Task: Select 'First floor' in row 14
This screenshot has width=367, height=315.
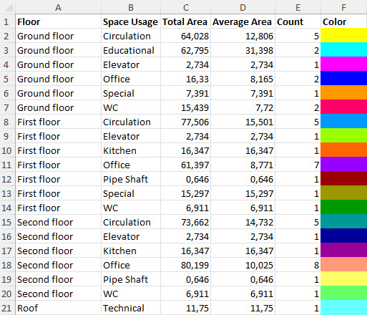Action: [x=59, y=208]
